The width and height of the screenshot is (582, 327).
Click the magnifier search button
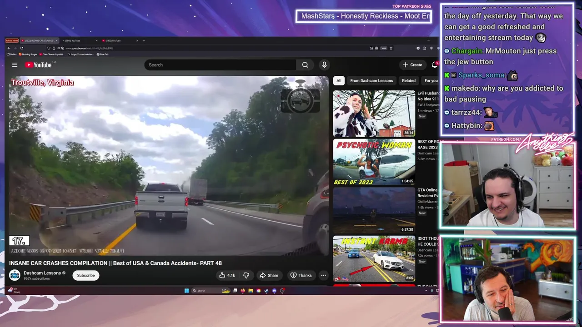pyautogui.click(x=305, y=65)
